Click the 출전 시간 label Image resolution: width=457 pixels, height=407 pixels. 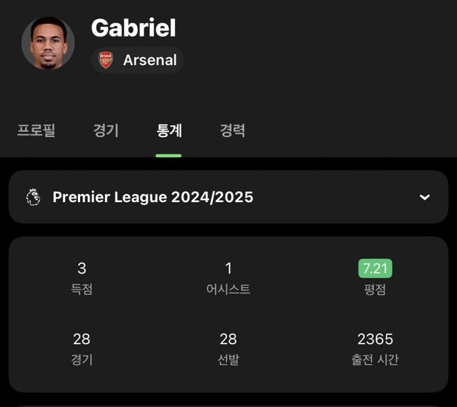[375, 359]
